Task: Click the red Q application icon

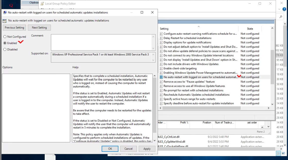Action: 11,5
